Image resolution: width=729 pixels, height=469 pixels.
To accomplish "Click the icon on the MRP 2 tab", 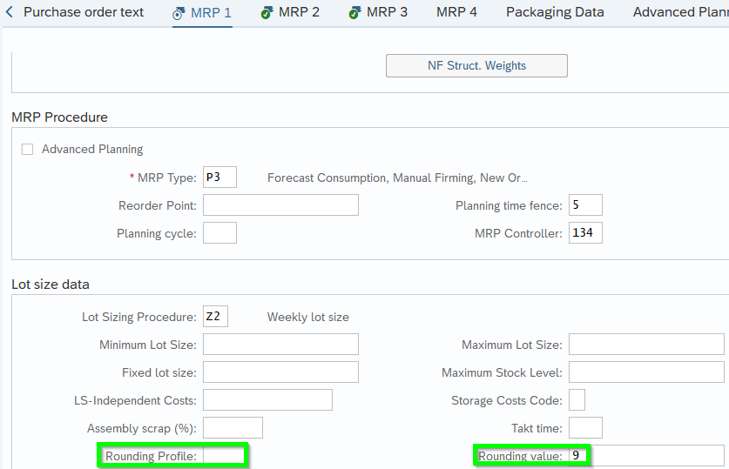I will tap(267, 13).
